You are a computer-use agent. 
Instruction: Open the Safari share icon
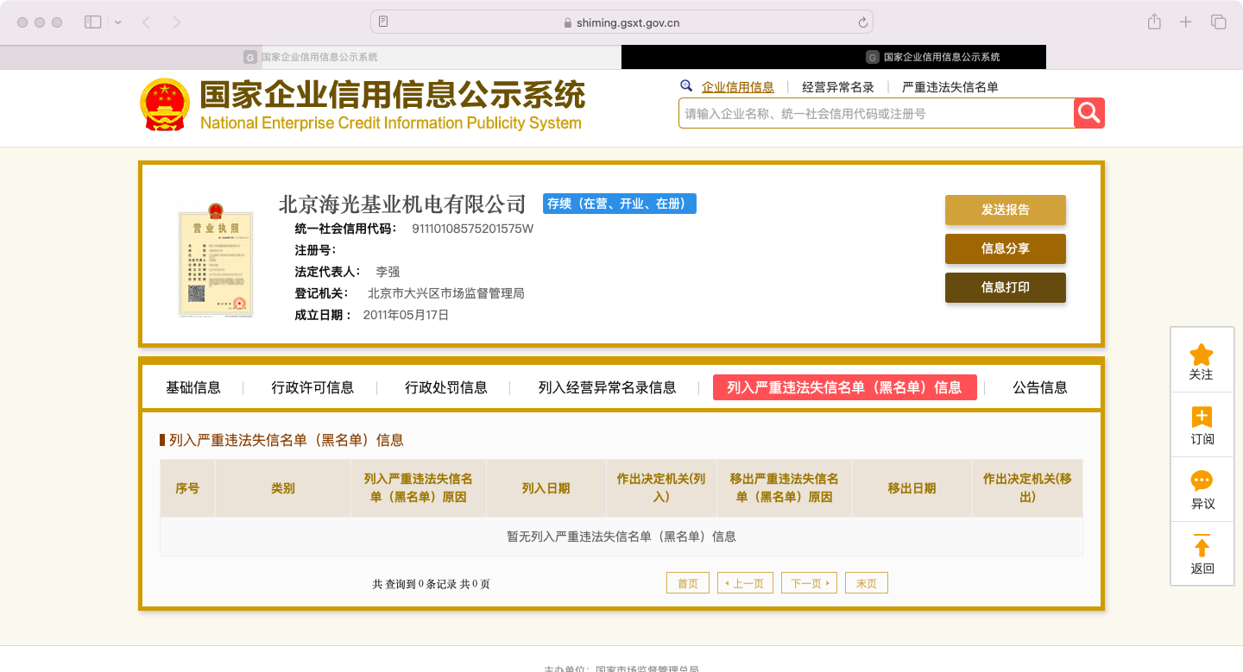pos(1154,22)
